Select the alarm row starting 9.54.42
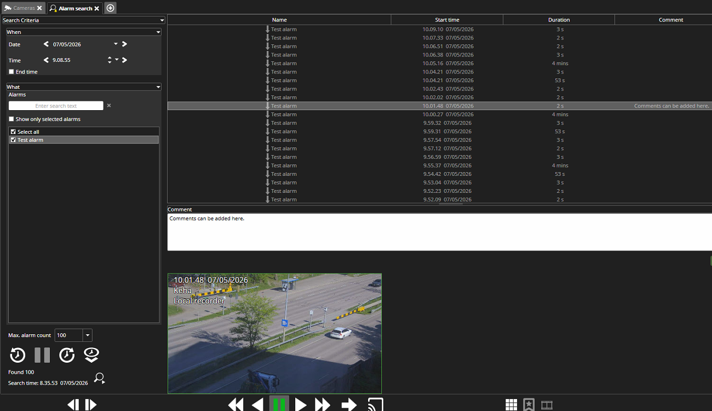Image resolution: width=712 pixels, height=411 pixels. coord(439,174)
